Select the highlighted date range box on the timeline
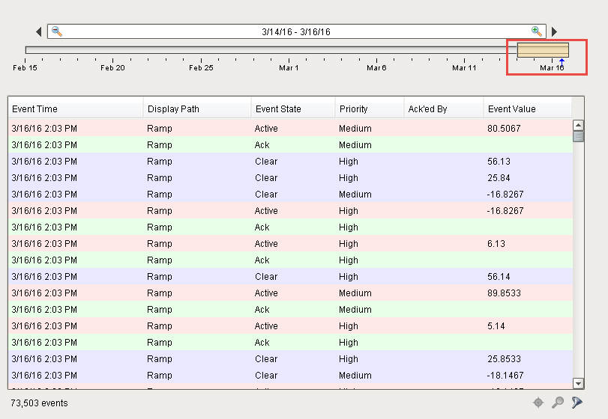Image resolution: width=608 pixels, height=419 pixels. [x=543, y=50]
